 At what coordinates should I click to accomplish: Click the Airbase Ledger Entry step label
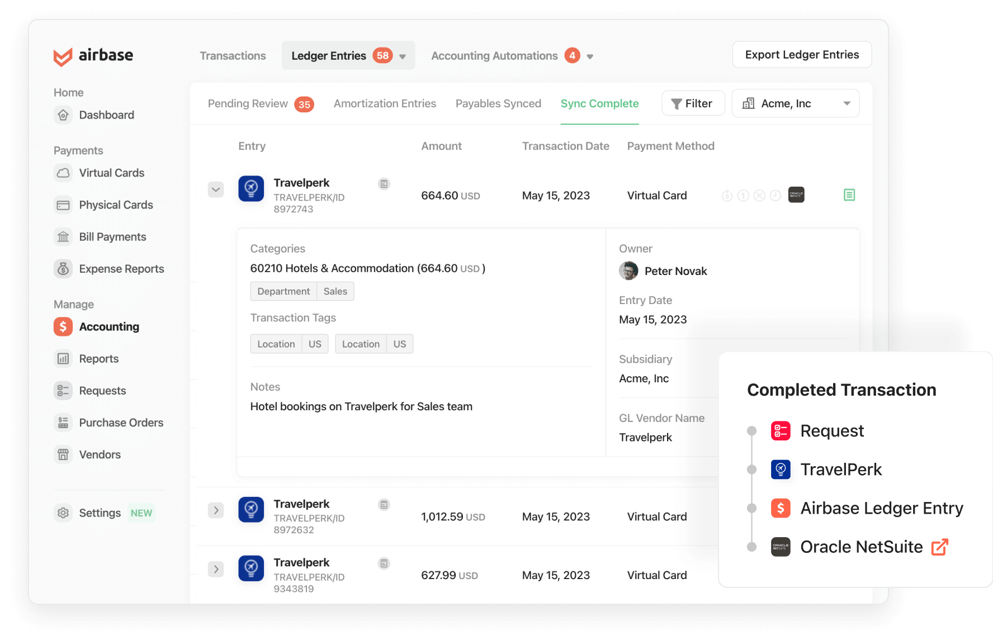(x=882, y=508)
